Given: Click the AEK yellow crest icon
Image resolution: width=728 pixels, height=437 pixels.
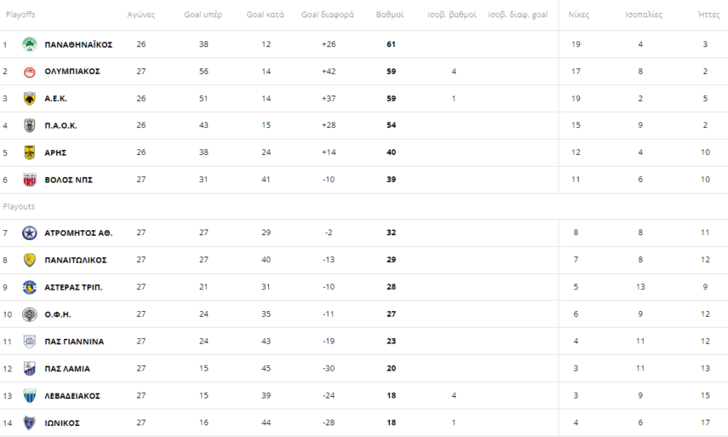Looking at the screenshot, I should (x=30, y=99).
